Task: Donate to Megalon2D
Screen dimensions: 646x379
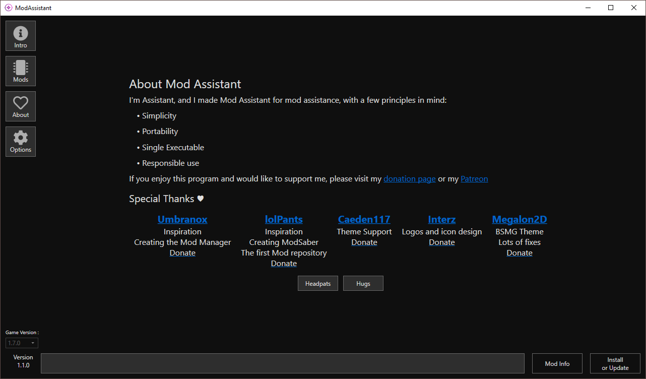Action: point(520,253)
